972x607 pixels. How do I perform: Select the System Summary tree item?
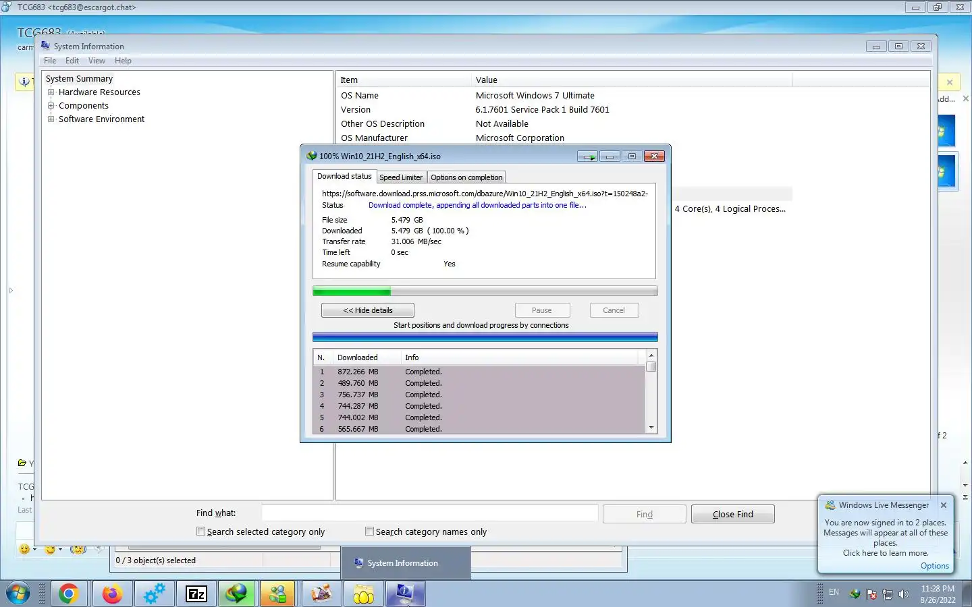79,79
